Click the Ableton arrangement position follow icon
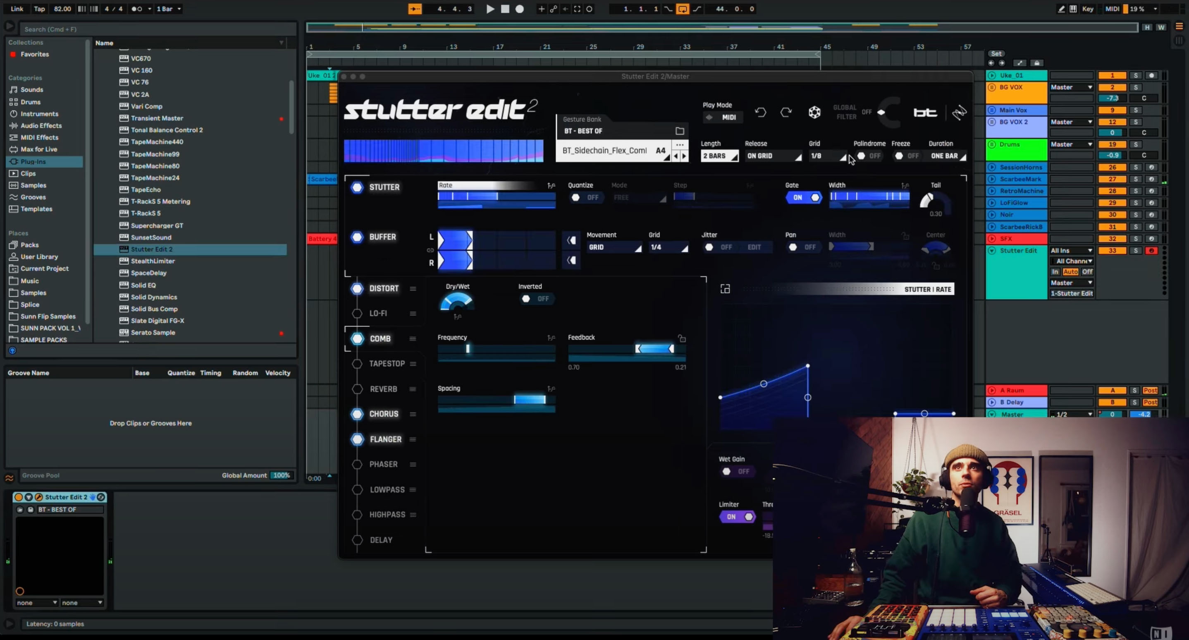 tap(415, 9)
